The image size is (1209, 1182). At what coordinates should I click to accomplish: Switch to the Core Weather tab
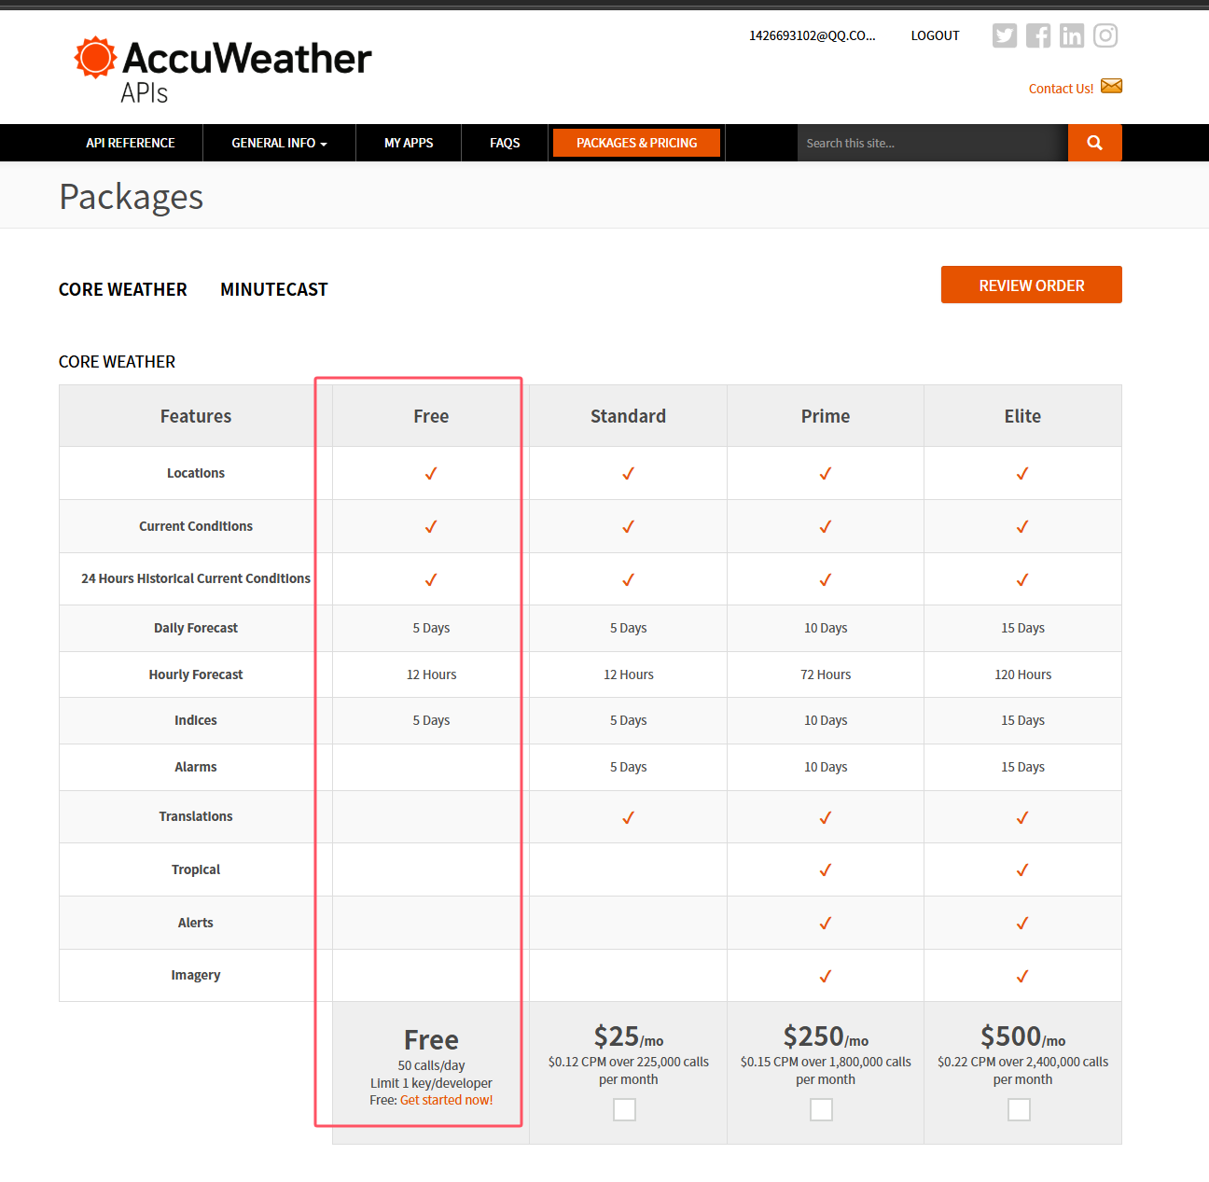123,289
